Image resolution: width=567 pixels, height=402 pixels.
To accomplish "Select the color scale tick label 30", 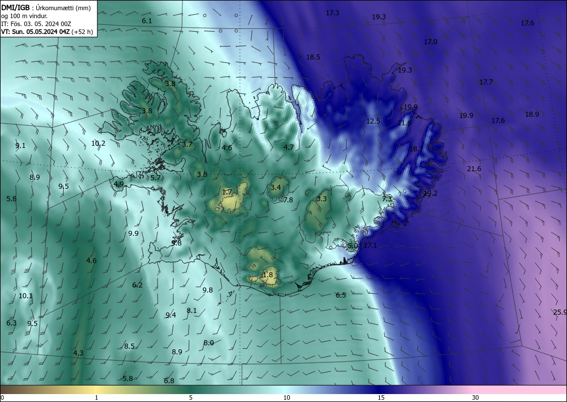I will 476,398.
